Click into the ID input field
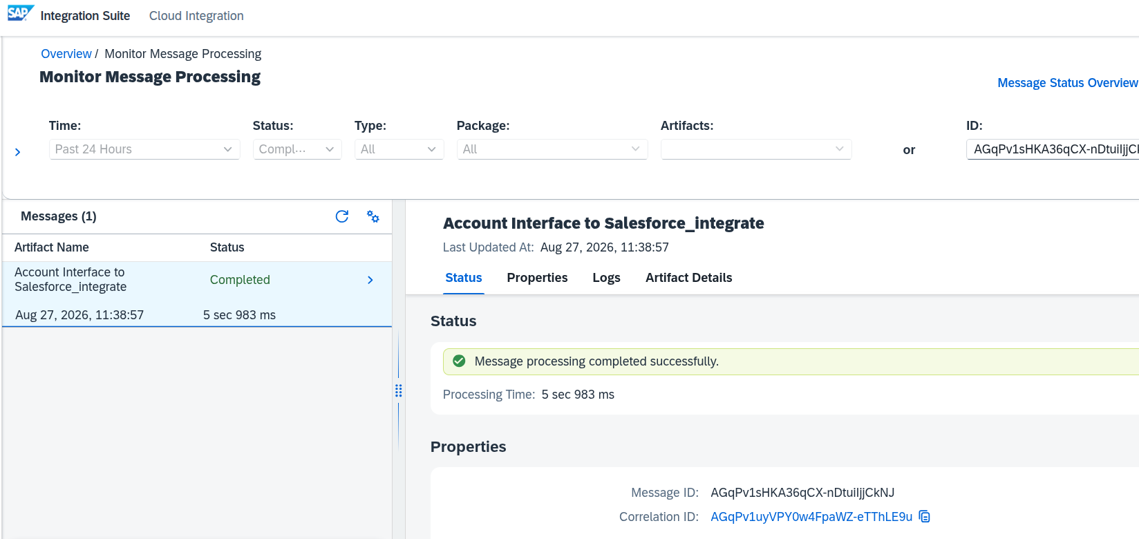The height and width of the screenshot is (539, 1139). [x=1053, y=149]
